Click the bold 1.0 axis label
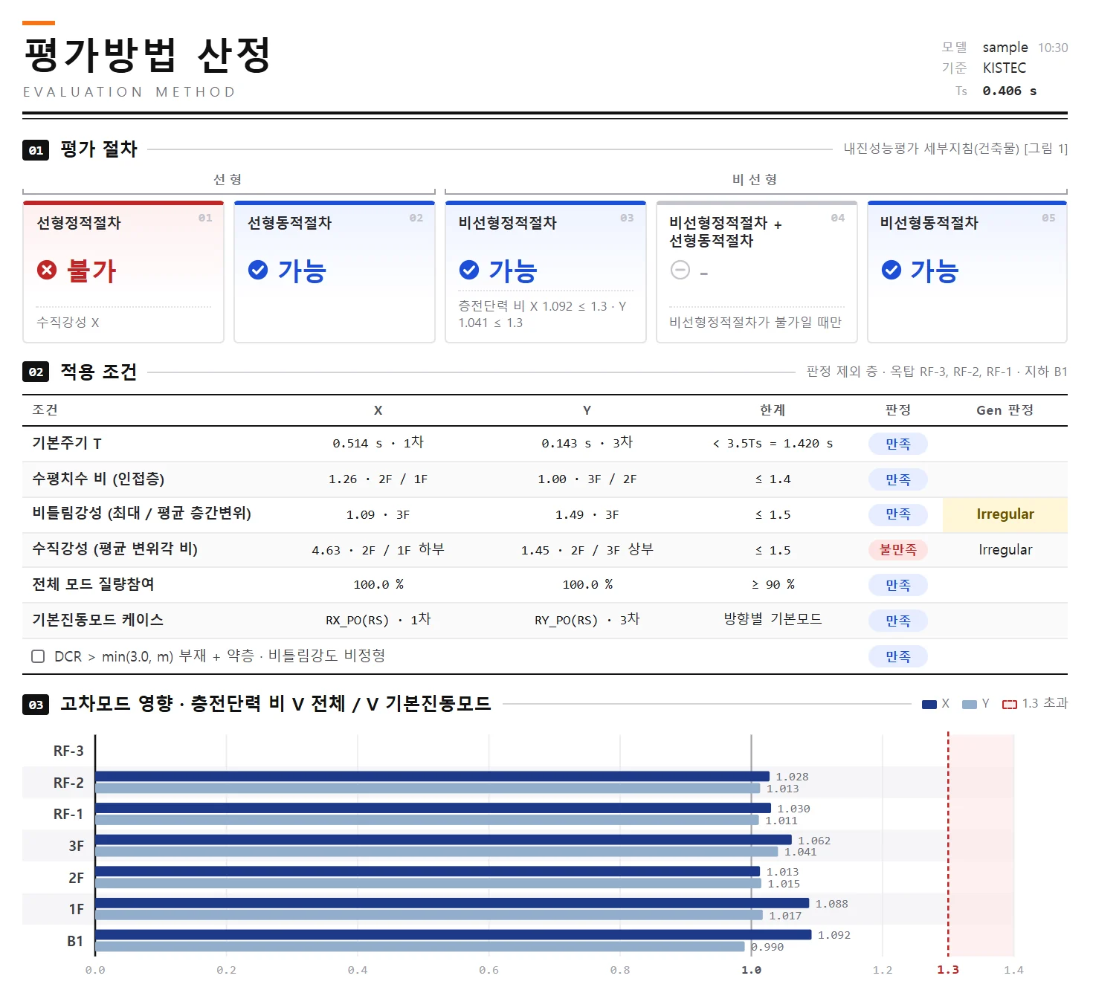 751,970
